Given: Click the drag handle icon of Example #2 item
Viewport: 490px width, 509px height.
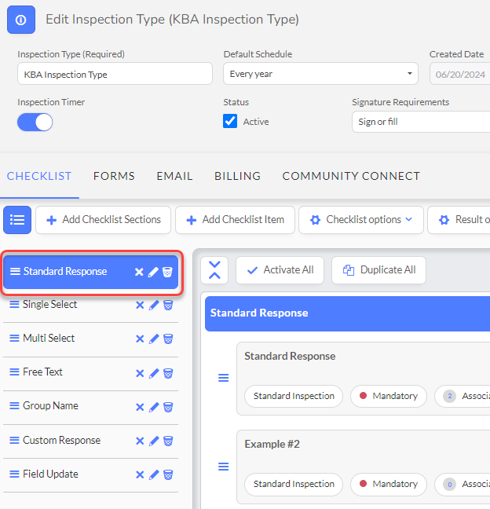Looking at the screenshot, I should (x=223, y=467).
